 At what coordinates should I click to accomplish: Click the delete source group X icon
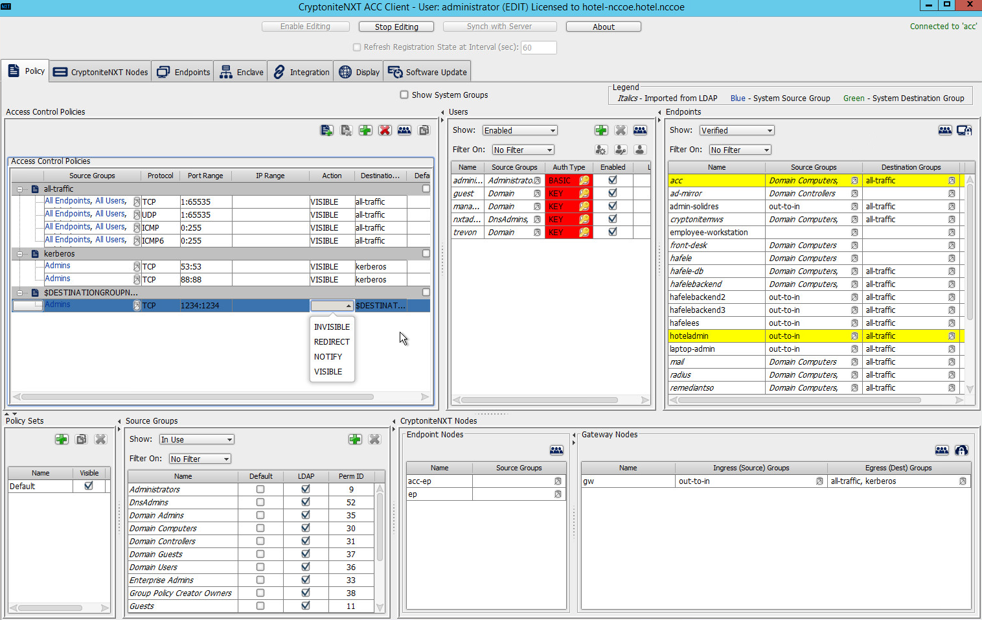374,439
